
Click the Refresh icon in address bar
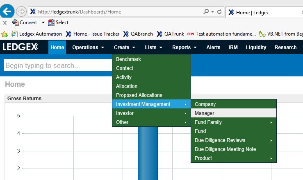[219, 12]
